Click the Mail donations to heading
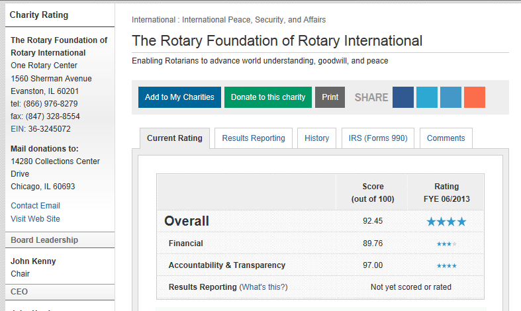Screen dimensions: 521x311 44,149
